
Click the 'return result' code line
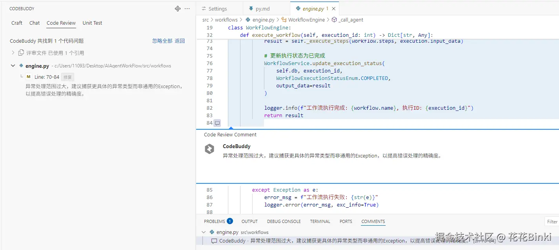tap(284, 115)
